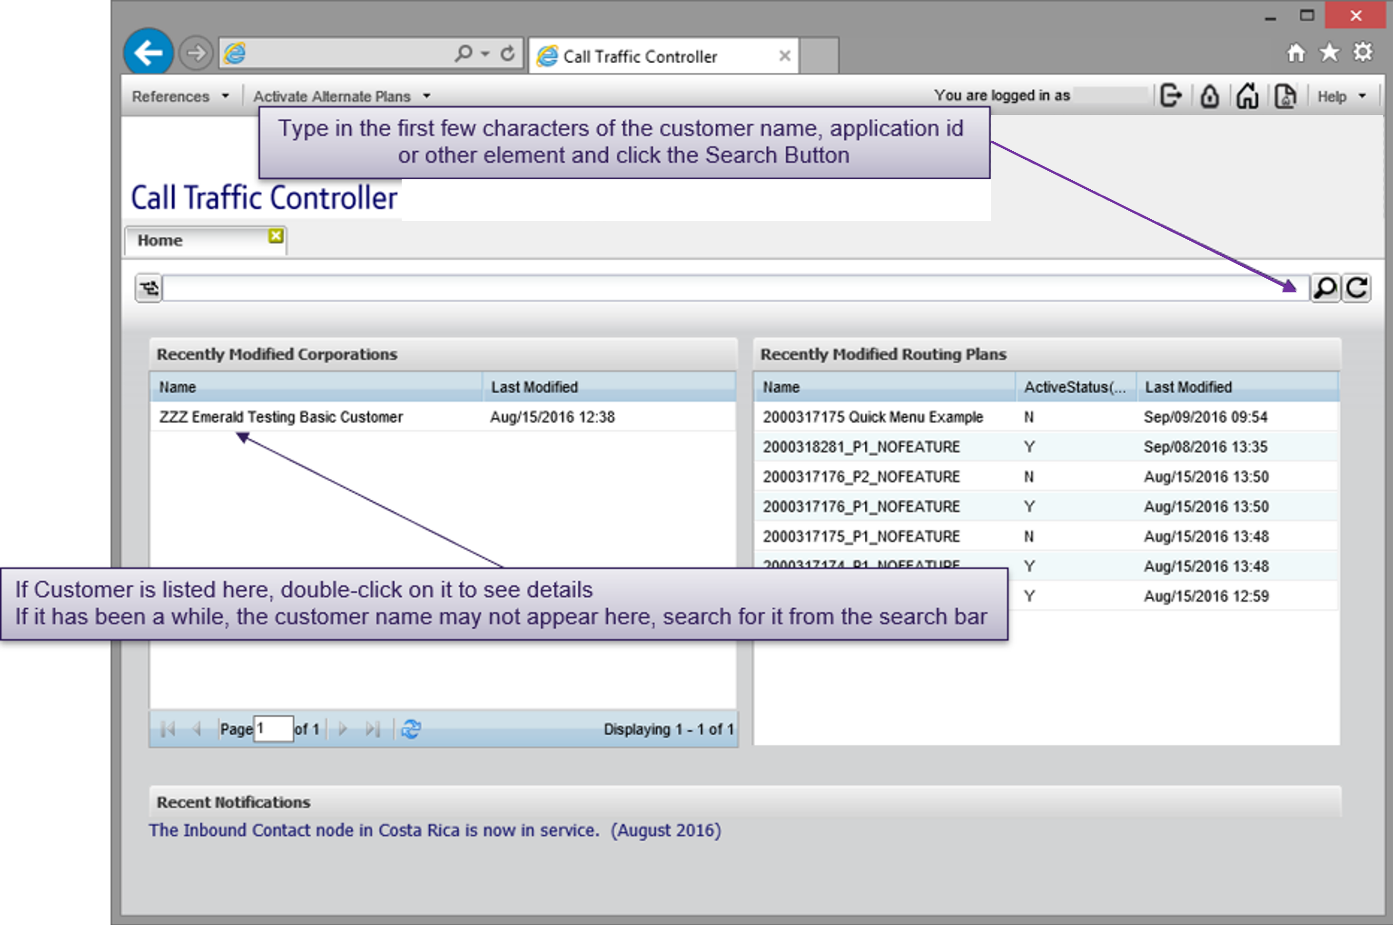Click the padlock change-password icon
The height and width of the screenshot is (925, 1393).
(x=1209, y=96)
